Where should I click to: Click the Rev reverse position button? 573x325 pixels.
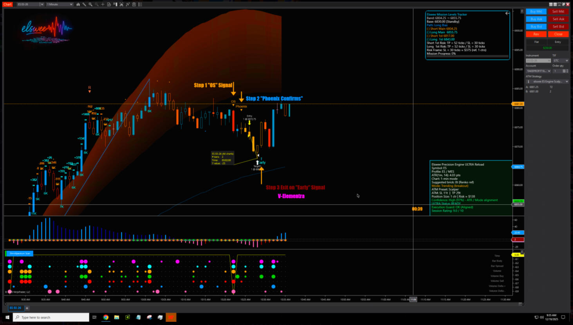point(536,34)
